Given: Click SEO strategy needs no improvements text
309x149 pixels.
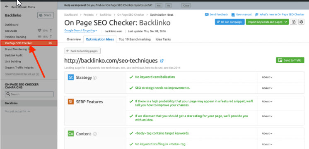Looking at the screenshot, I should tap(162, 88).
